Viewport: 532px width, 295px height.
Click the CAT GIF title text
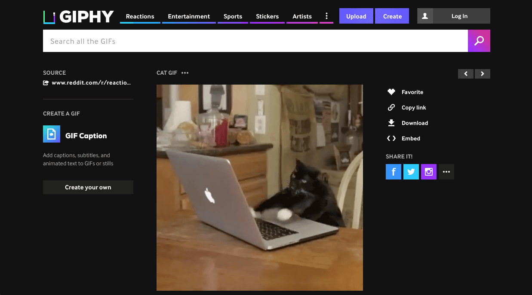pyautogui.click(x=167, y=73)
